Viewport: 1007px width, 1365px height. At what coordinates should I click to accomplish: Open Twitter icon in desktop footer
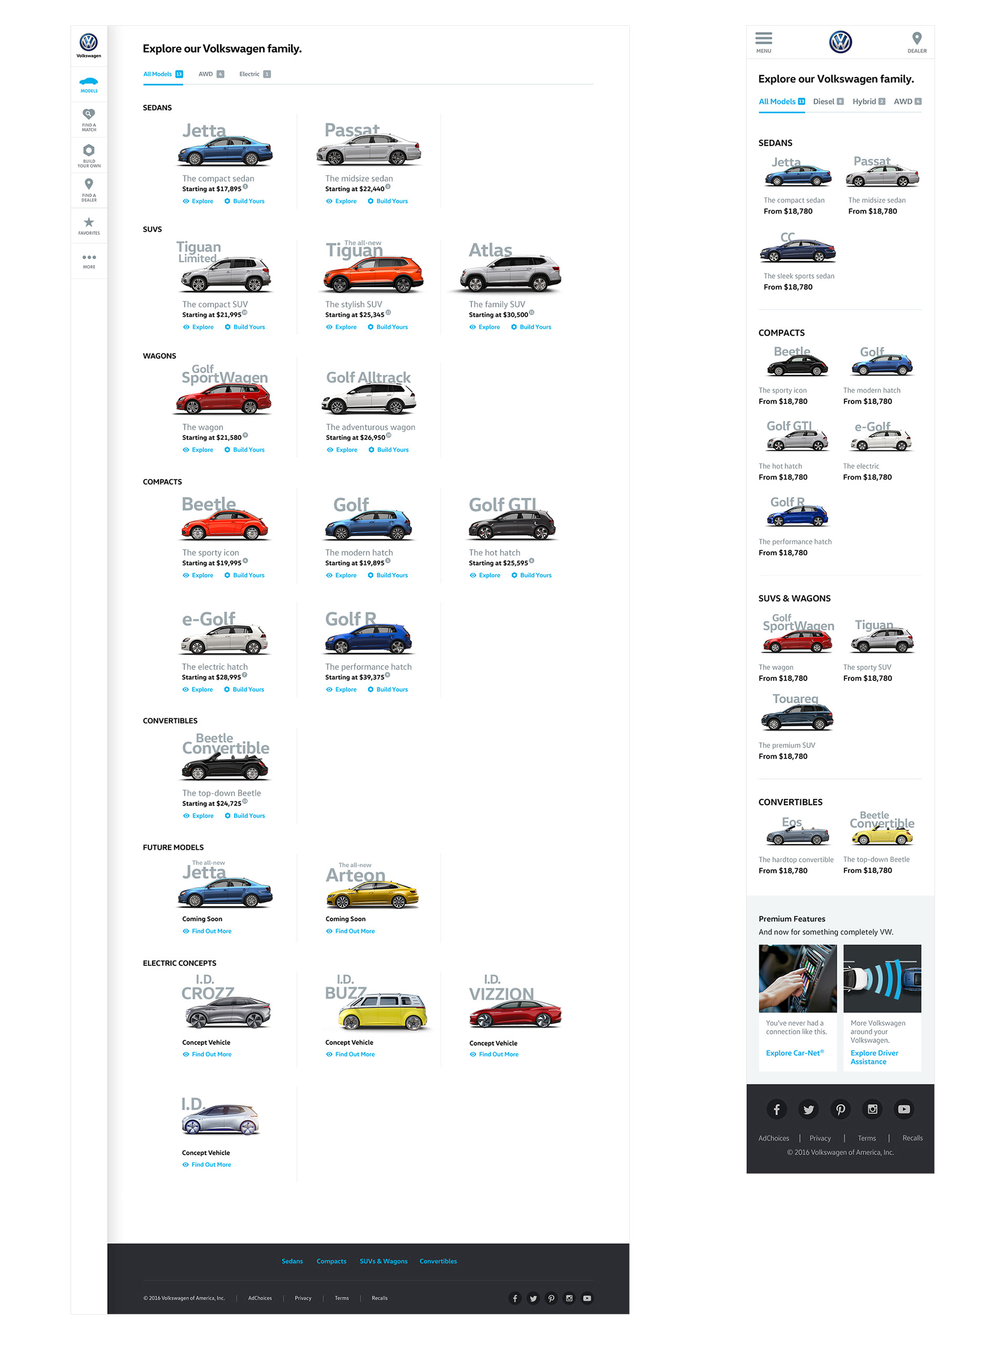[x=533, y=1298]
